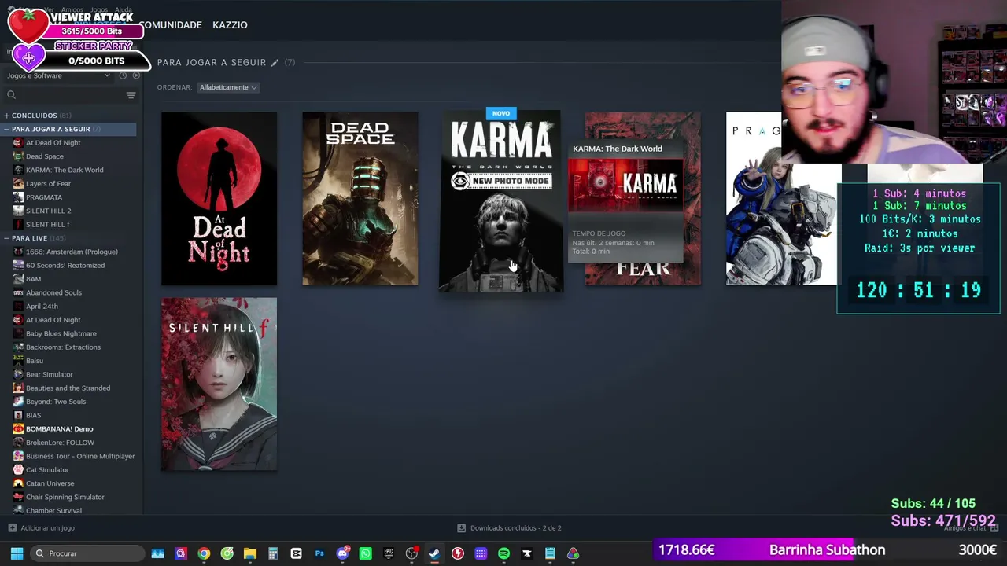Viewport: 1007px width, 566px height.
Task: Click the pencil icon to rename the collection
Action: 275,63
